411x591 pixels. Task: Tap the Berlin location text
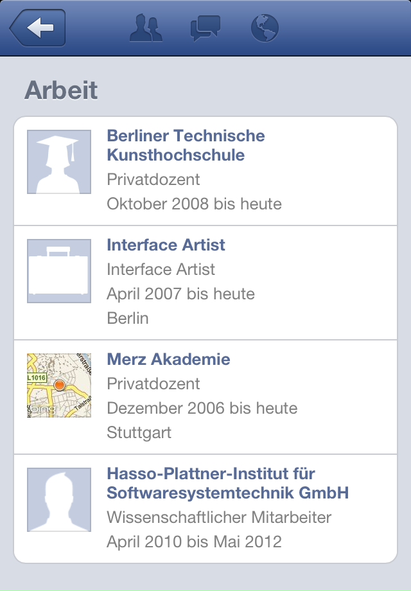coord(128,318)
